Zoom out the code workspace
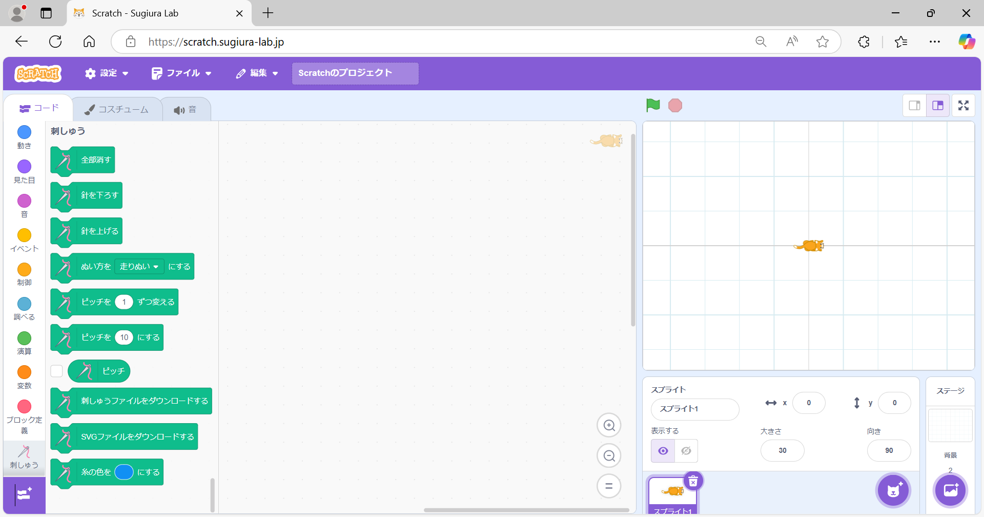 click(x=609, y=455)
